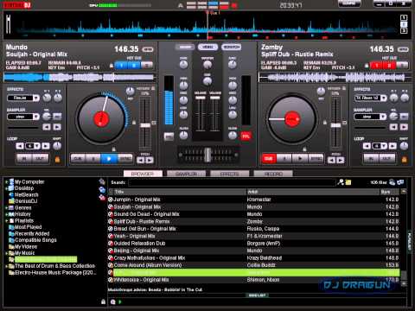The image size is (415, 311).
Task: Click the search options icon beside search
Action: pos(341,182)
